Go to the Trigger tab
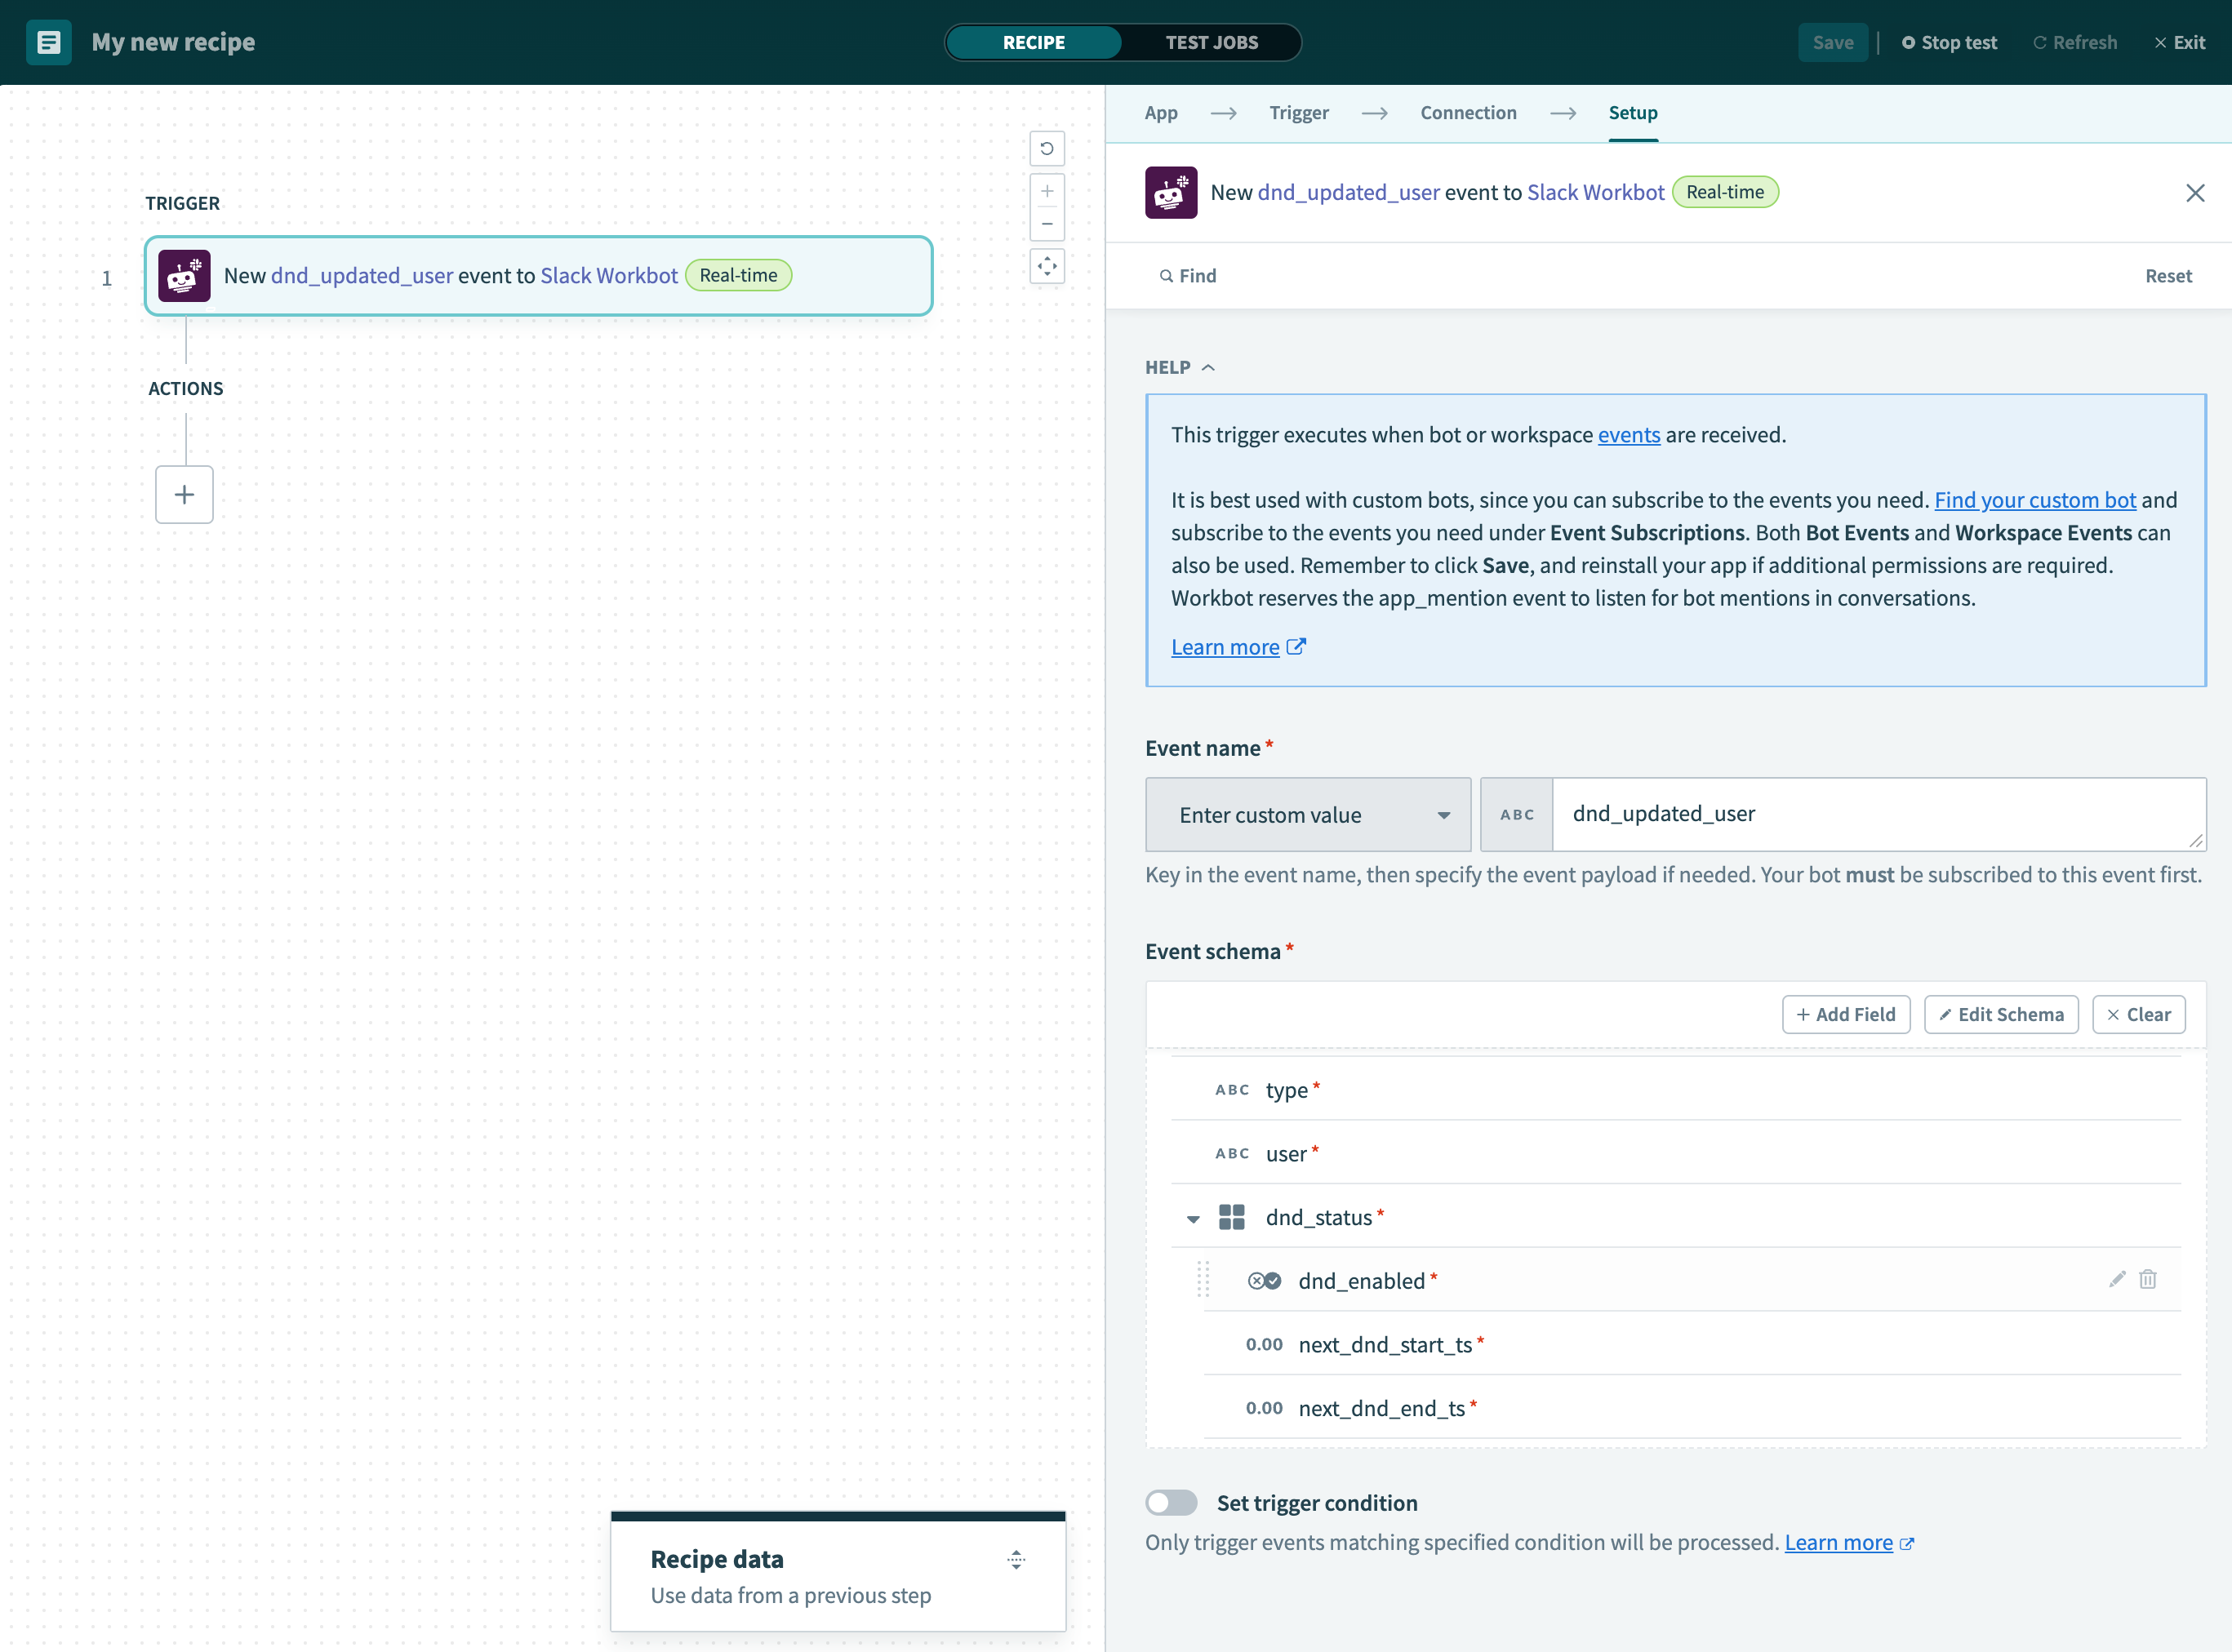Viewport: 2232px width, 1652px height. coord(1298,113)
